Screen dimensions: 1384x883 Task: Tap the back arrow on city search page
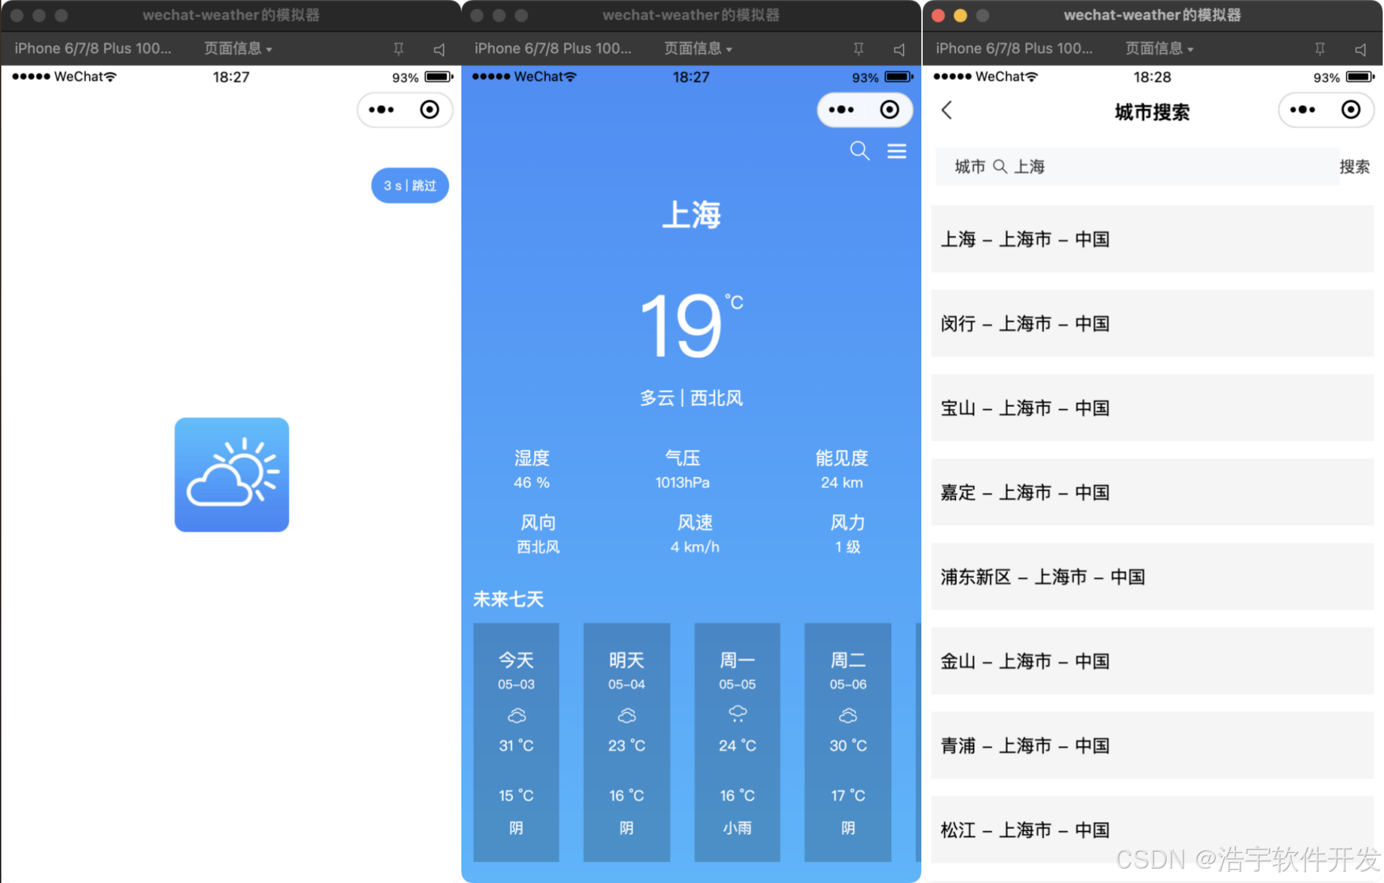[x=947, y=110]
